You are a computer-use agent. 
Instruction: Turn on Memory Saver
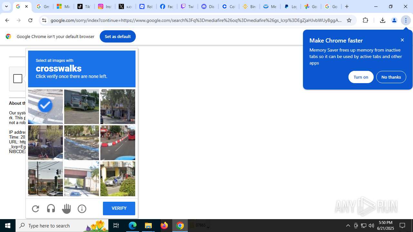point(361,77)
